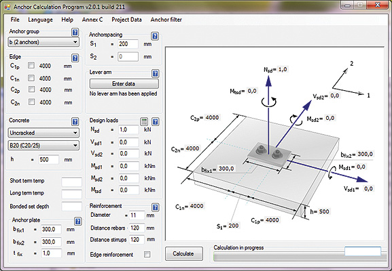The image size is (392, 271).
Task: Enable the C2n edge checkbox
Action: click(x=31, y=102)
